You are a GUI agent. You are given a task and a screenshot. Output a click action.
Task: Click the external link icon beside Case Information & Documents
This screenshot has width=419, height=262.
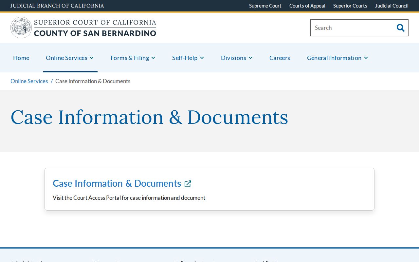coord(188,184)
